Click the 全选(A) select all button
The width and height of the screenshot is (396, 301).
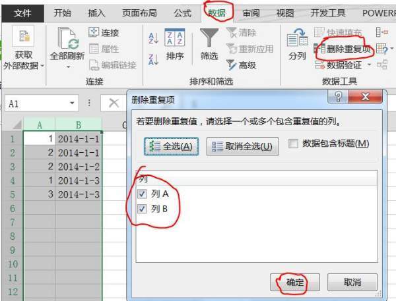pos(171,146)
